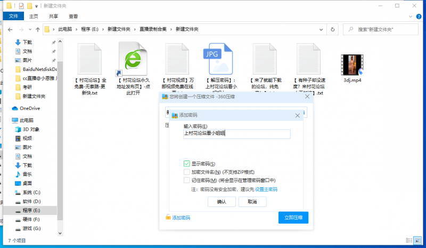
Task: Open the 3D 对象 folder in sidebar
Action: click(30, 129)
